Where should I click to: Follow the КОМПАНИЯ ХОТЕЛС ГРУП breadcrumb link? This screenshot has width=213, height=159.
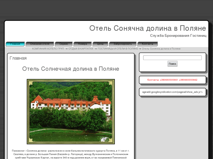click(48, 49)
